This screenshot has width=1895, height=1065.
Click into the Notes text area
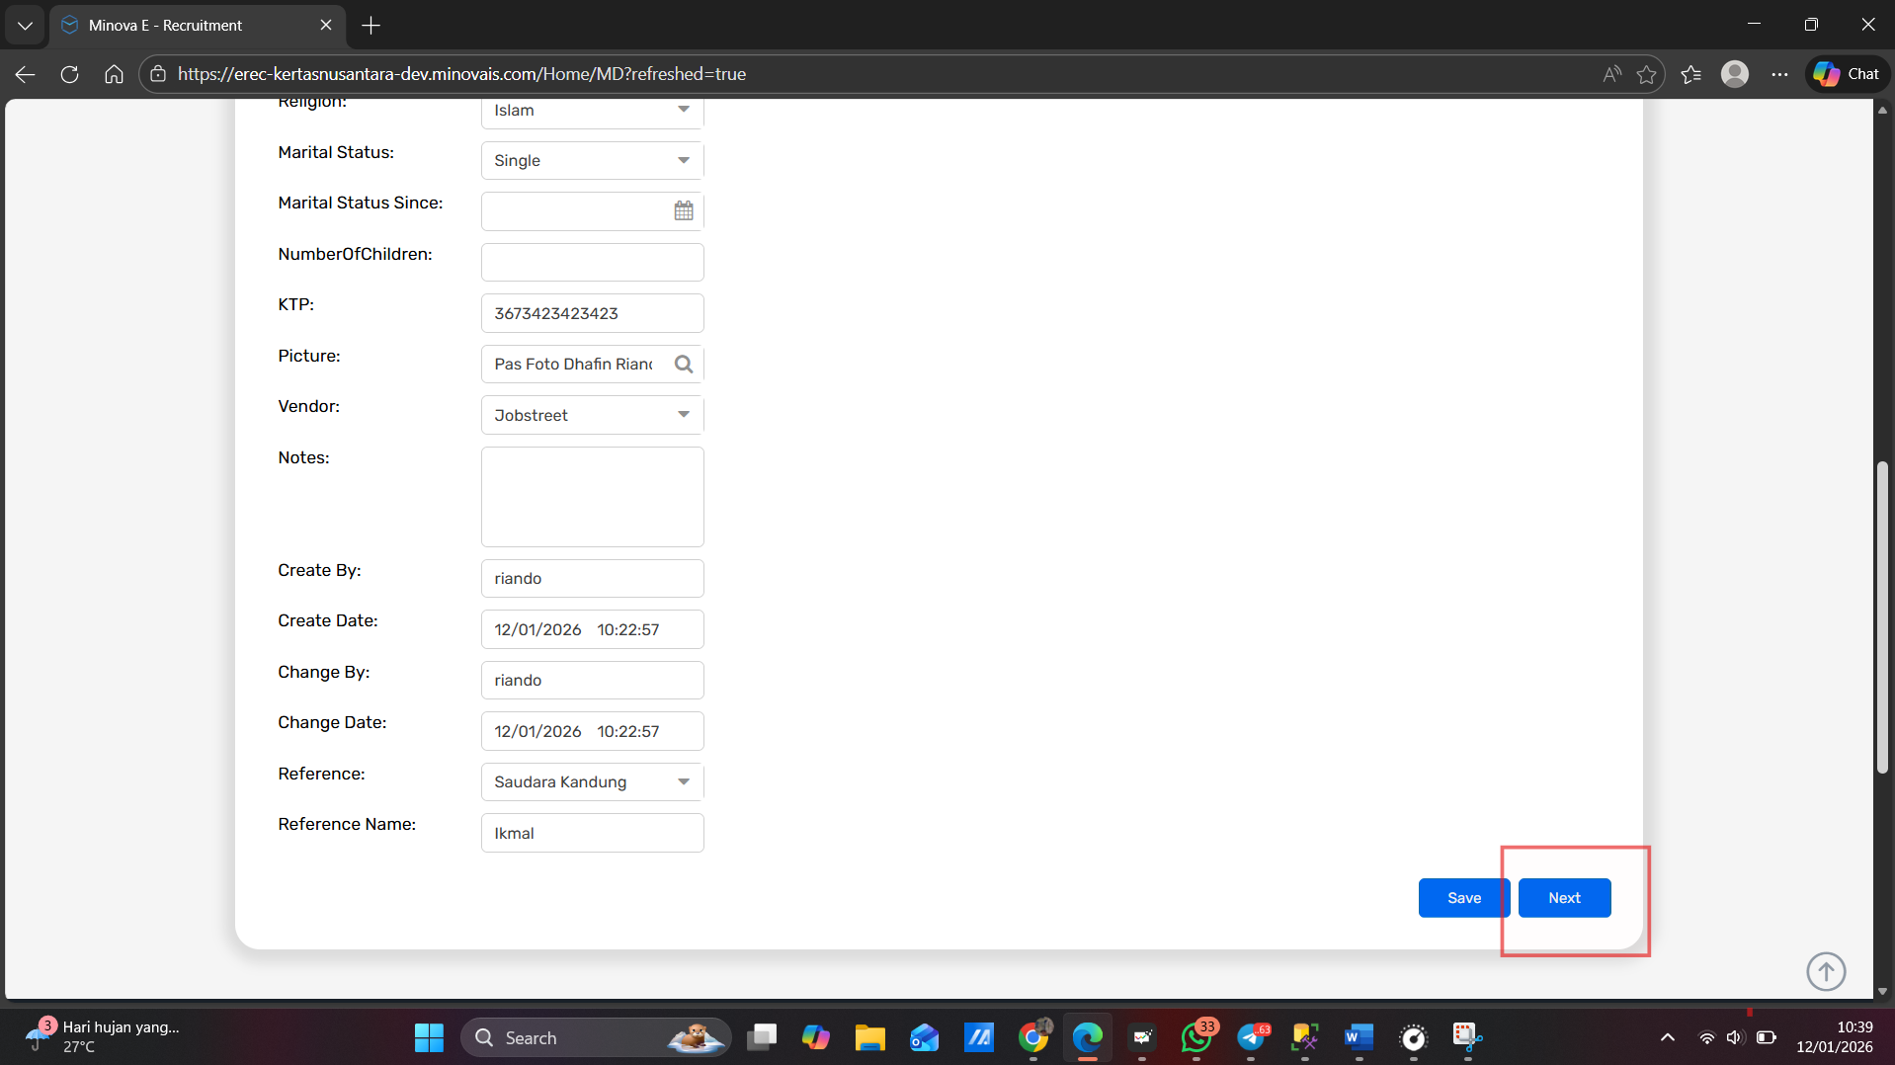pyautogui.click(x=592, y=496)
